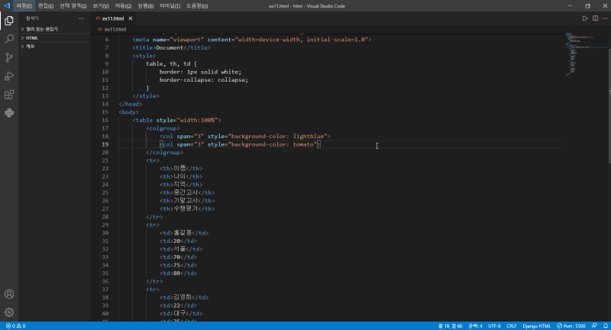Close the ex11.html tab
This screenshot has width=611, height=330.
pyautogui.click(x=131, y=18)
